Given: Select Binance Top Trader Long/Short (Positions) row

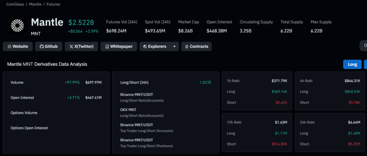Looking at the screenshot, I should pos(166,143).
